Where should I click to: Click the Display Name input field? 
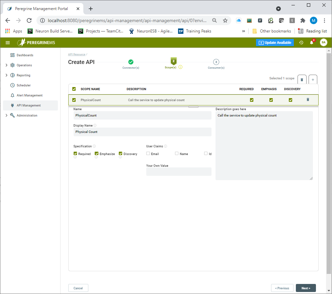[x=142, y=132]
